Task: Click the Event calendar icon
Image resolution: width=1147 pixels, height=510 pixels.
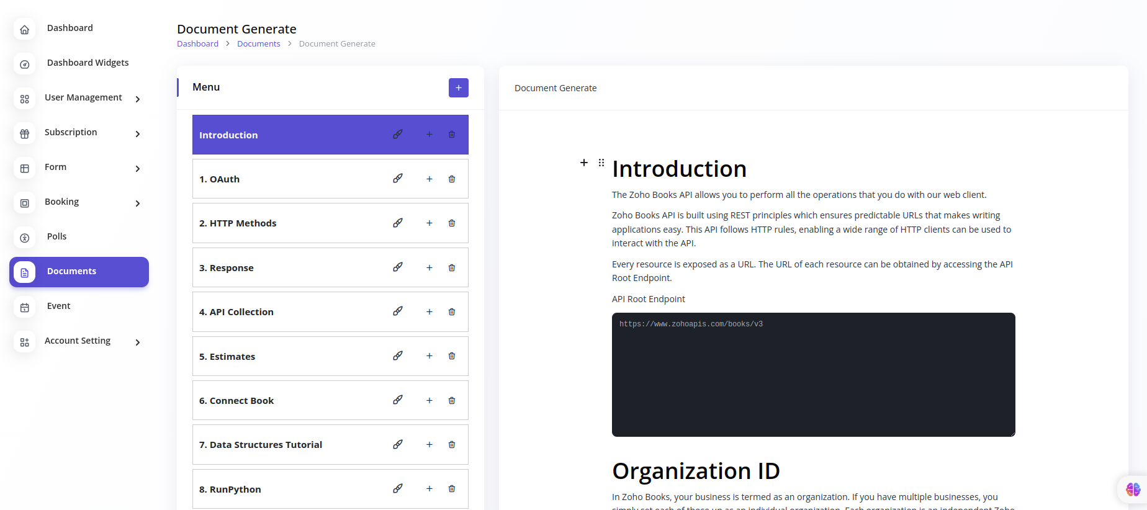Action: coord(25,307)
